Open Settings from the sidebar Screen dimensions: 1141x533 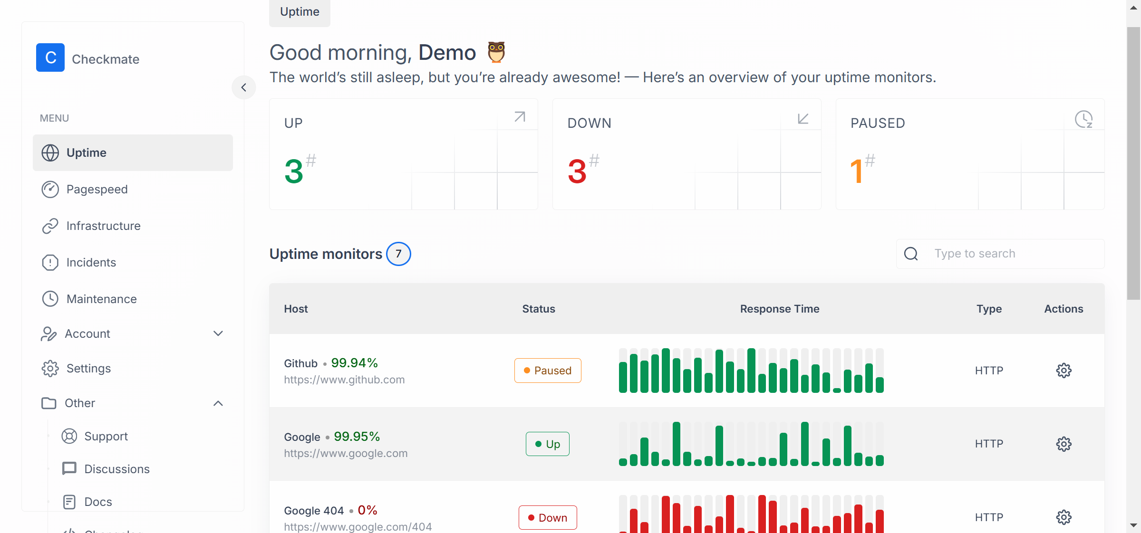133,368
